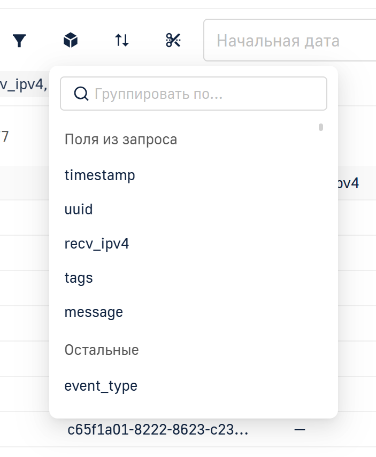The image size is (376, 457).
Task: Open sorting with the up-down arrows icon
Action: click(122, 41)
